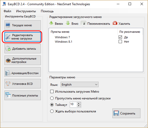Click the Переименовать rename icon
The width and height of the screenshot is (148, 128).
pos(83,23)
